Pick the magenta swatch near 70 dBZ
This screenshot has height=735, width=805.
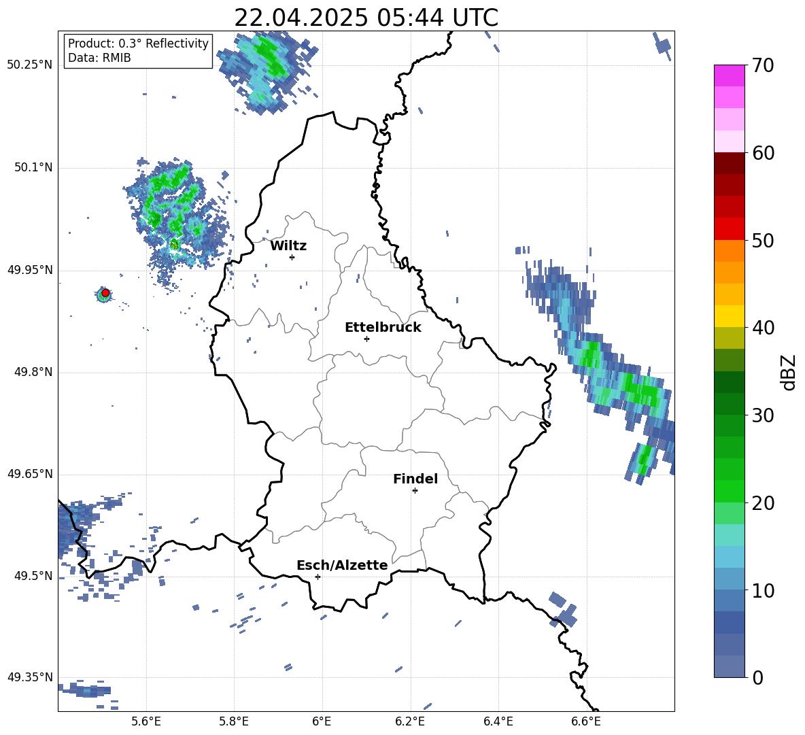click(x=729, y=75)
